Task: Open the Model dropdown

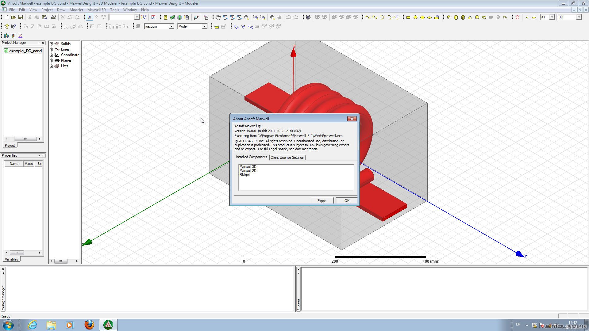Action: pos(204,26)
